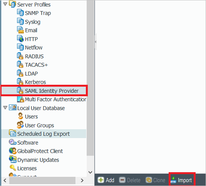Viewport: 206px width, 186px height.
Task: Click the vertical scrollbar thumb
Action: tap(90, 78)
